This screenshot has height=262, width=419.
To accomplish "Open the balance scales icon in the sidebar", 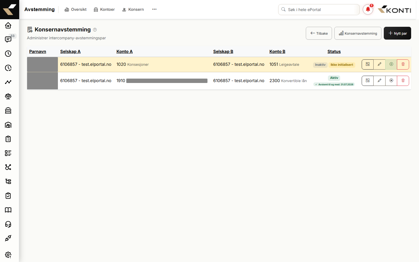I will 8,96.
